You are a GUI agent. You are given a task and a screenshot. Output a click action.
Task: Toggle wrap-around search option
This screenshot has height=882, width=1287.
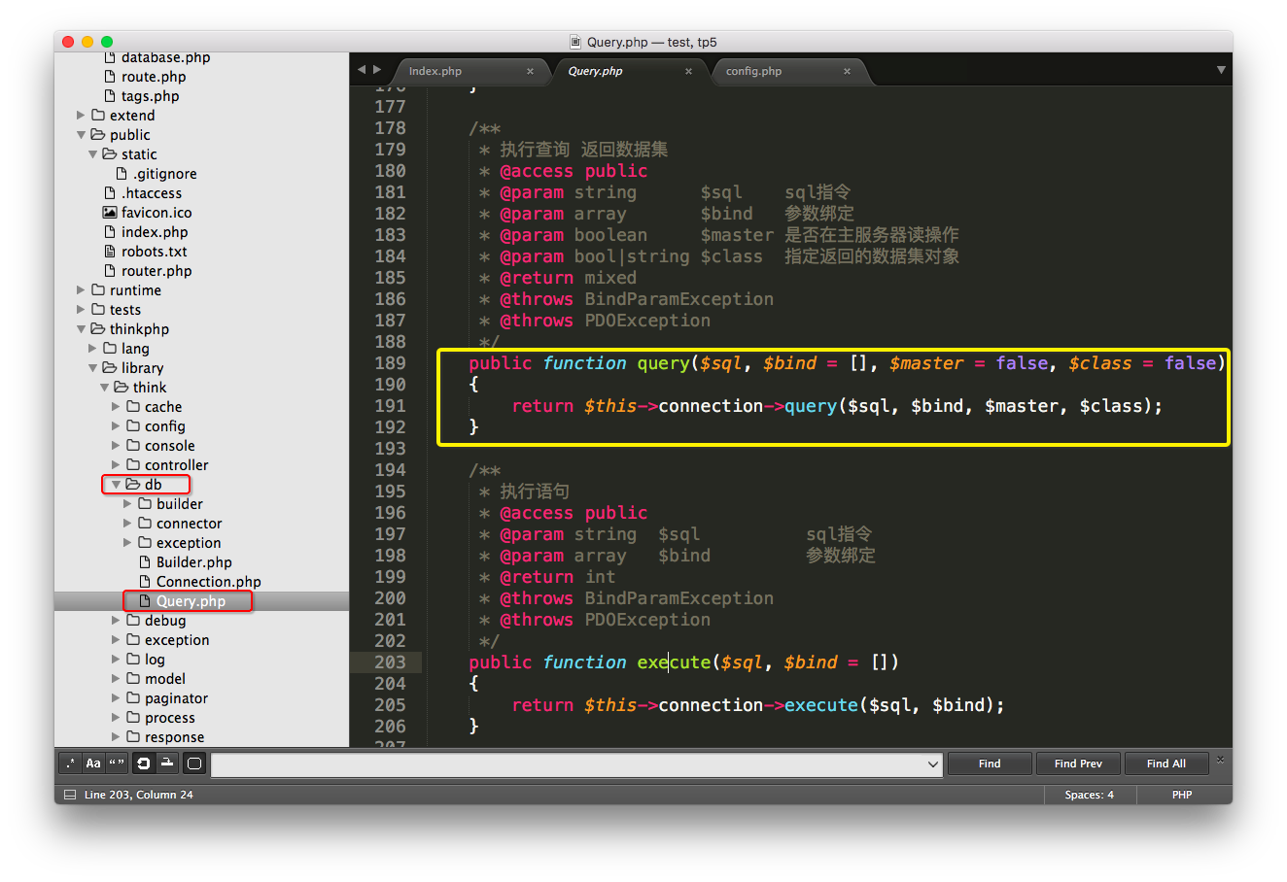(144, 763)
